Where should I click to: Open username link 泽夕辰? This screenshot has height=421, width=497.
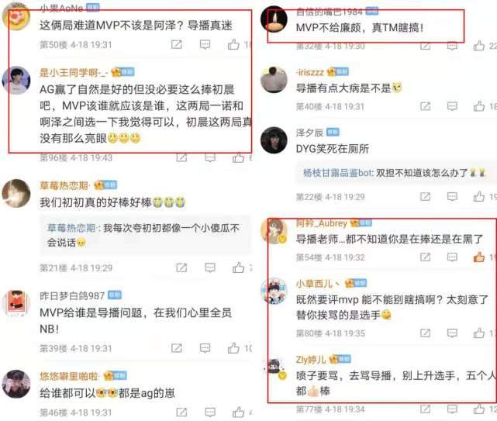309,133
